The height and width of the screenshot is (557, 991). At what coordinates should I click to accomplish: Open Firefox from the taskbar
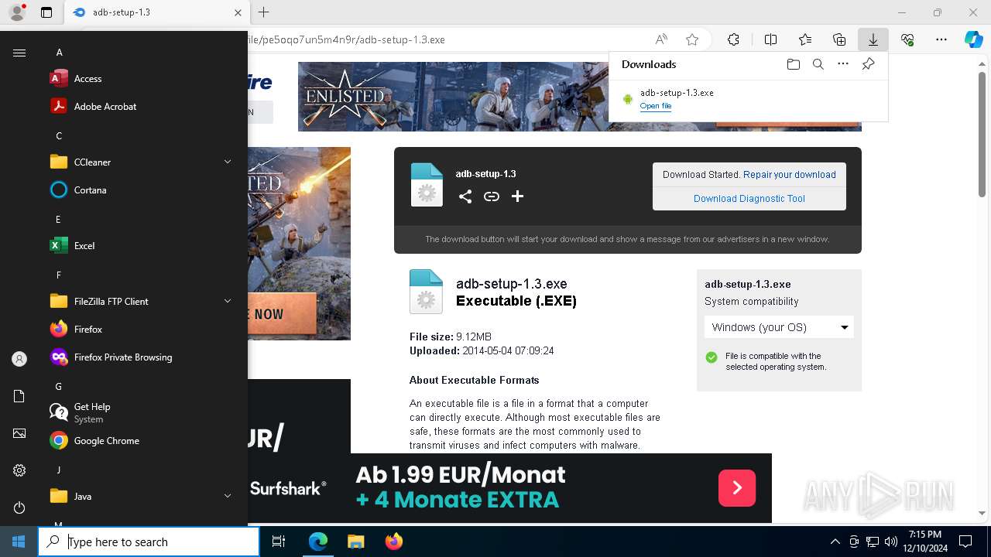point(393,542)
